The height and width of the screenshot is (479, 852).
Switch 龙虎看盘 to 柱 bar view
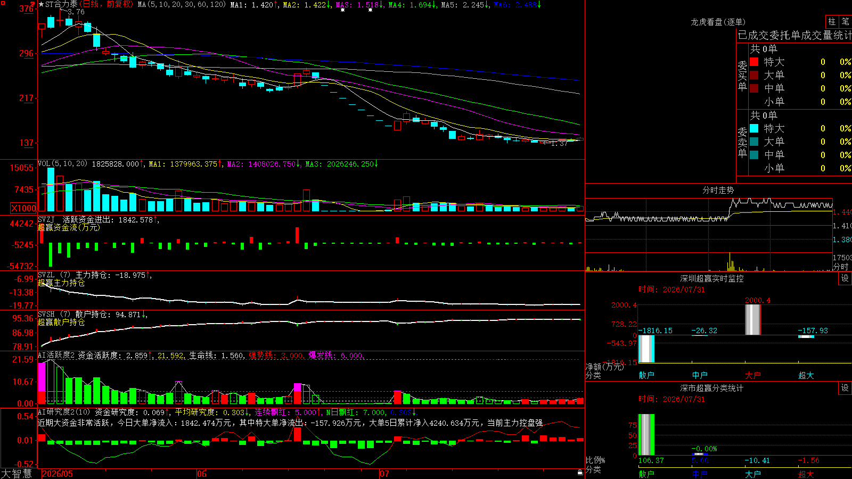point(832,21)
